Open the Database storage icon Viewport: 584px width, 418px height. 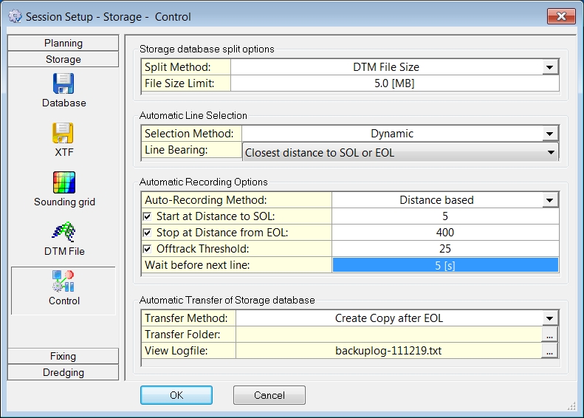pyautogui.click(x=63, y=83)
